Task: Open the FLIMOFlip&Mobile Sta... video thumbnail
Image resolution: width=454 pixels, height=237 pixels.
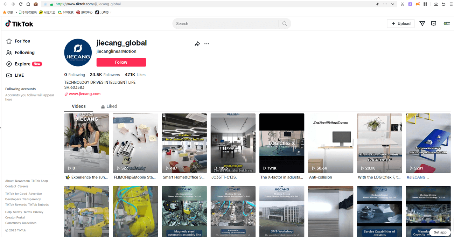Action: [135, 143]
